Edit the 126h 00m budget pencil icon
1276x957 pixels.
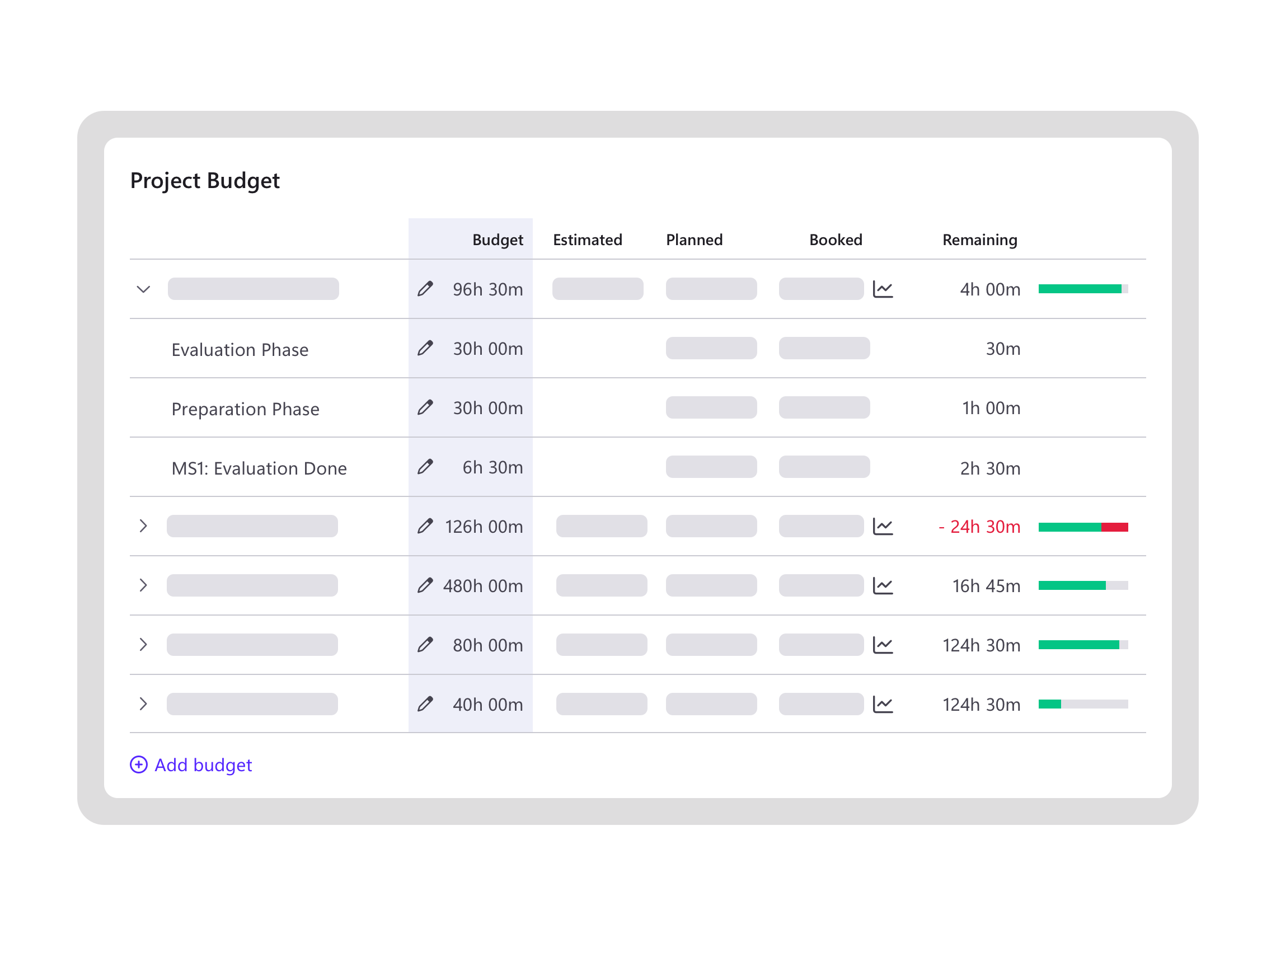[x=425, y=526]
